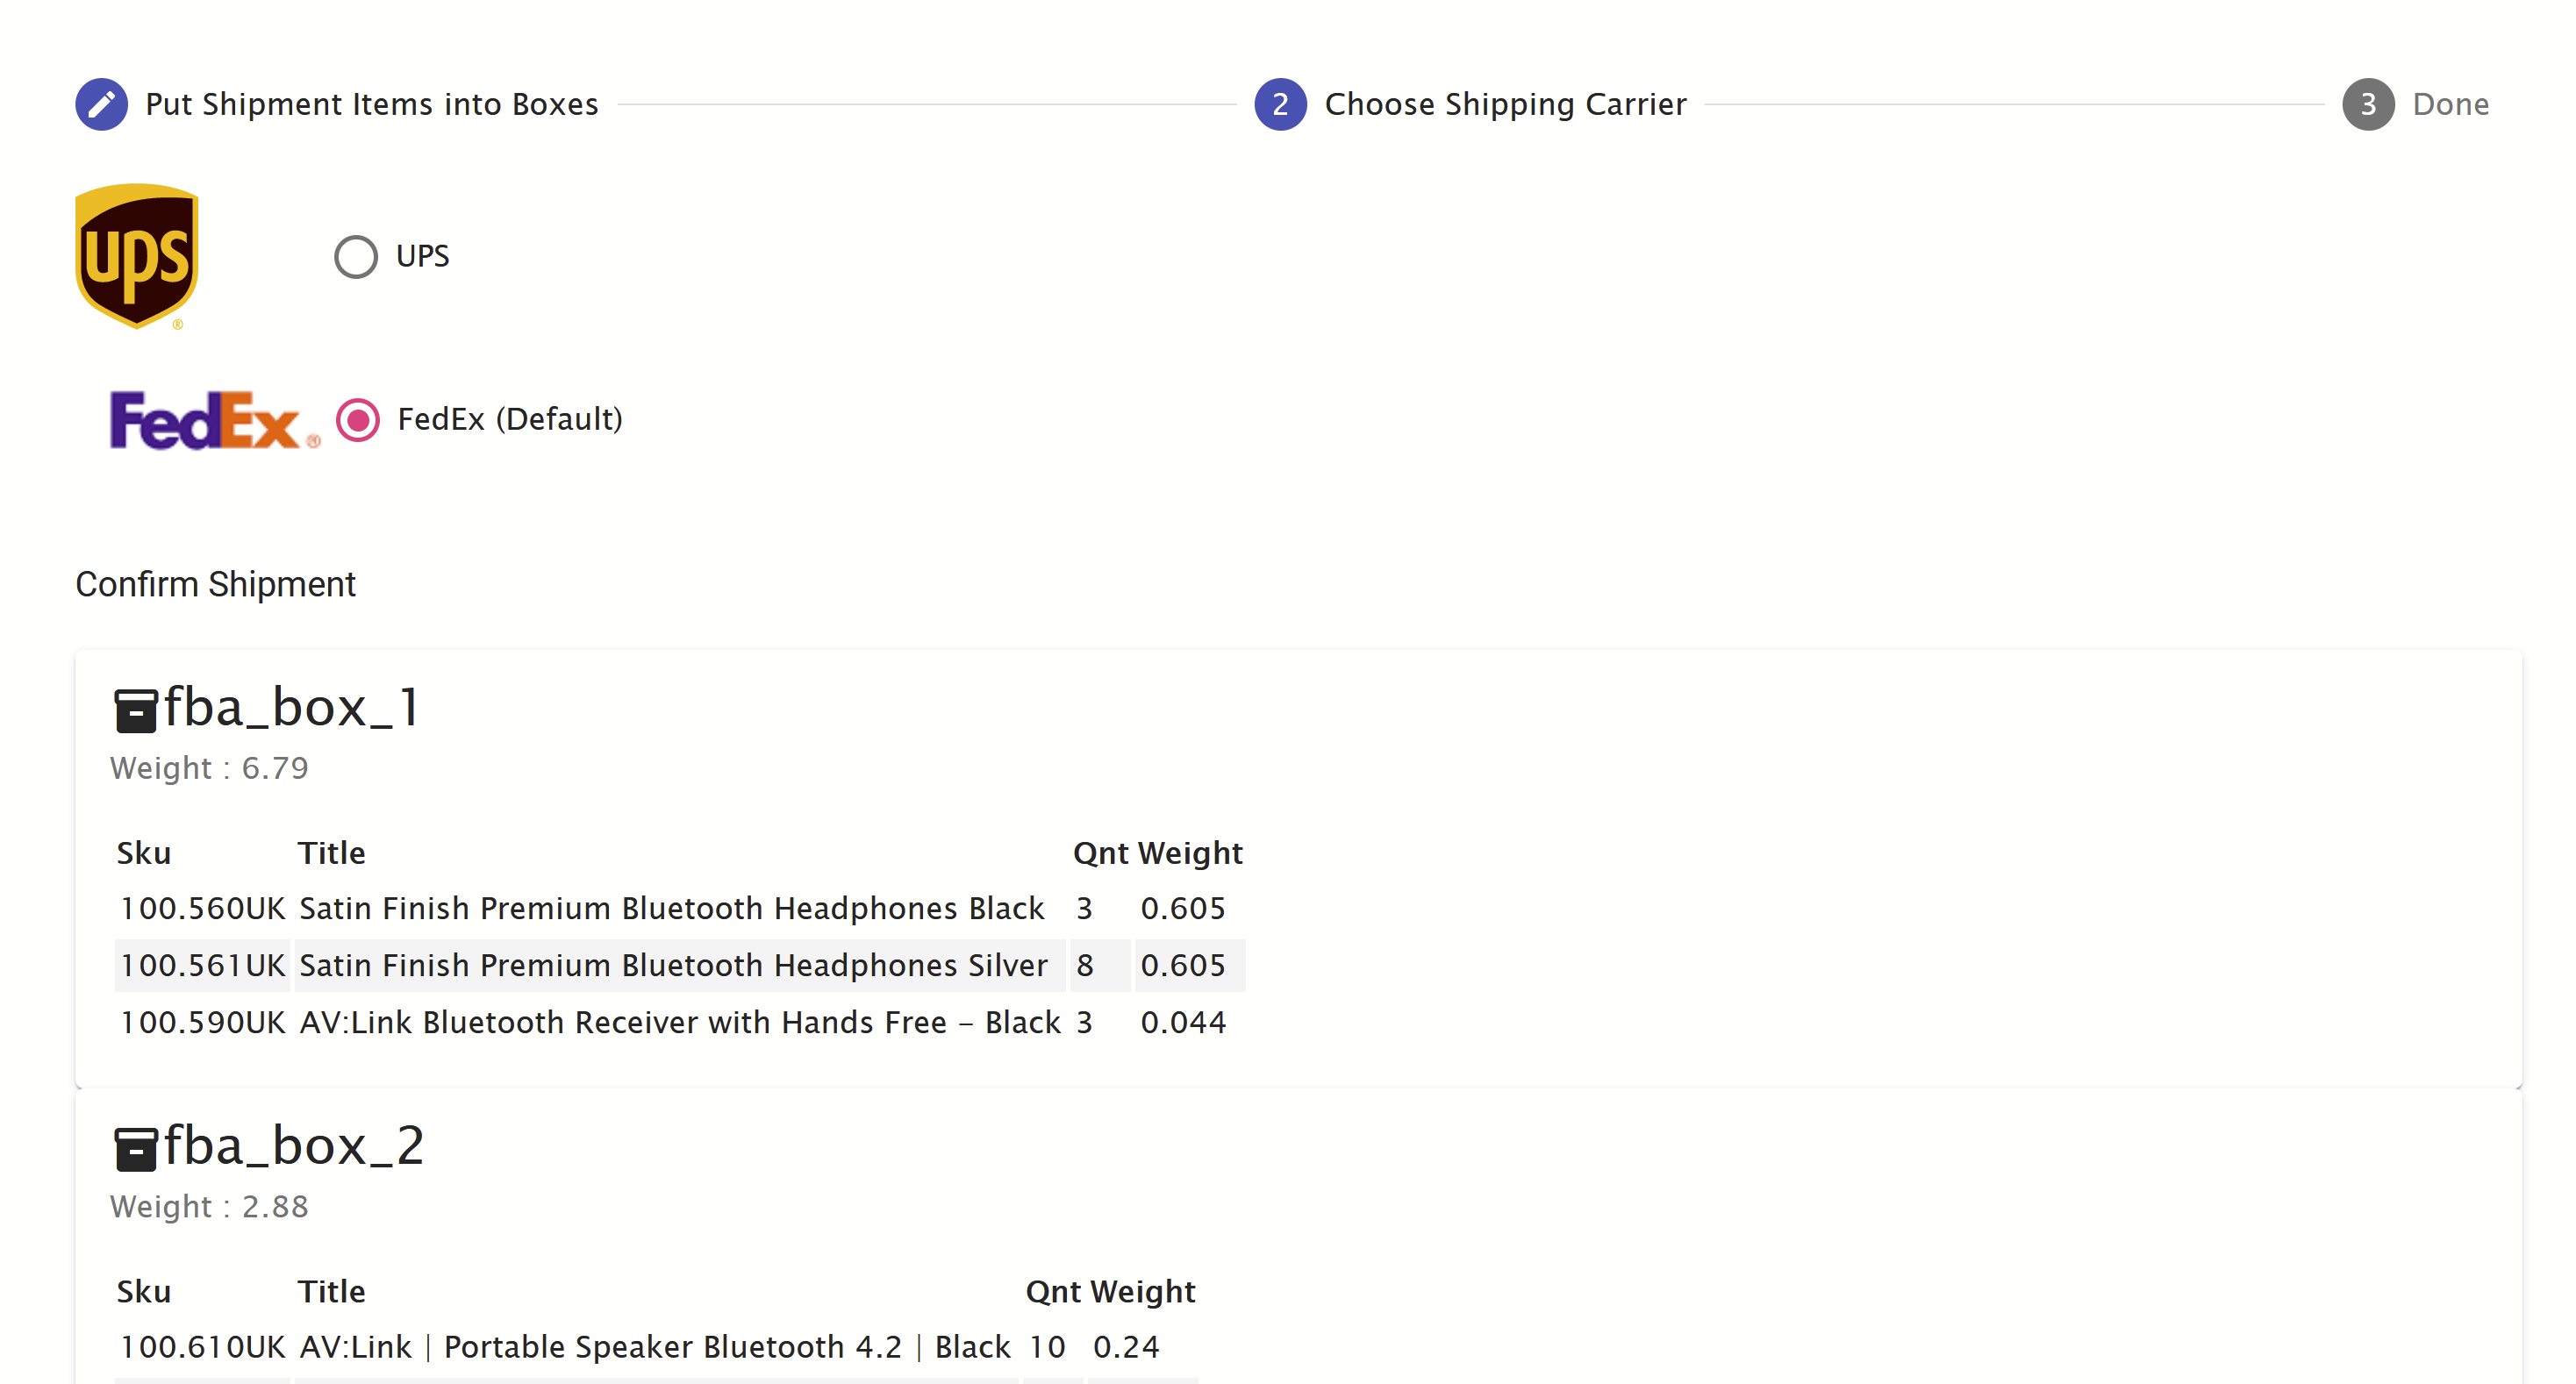Viewport: 2576px width, 1384px height.
Task: Click the fba_box_2 box icon
Action: click(135, 1148)
